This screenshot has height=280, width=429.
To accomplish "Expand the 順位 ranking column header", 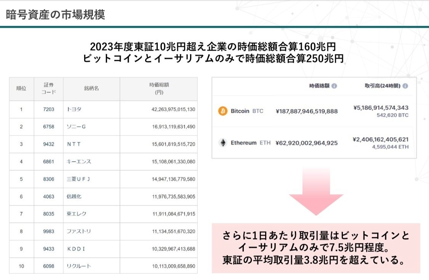I will (x=22, y=88).
